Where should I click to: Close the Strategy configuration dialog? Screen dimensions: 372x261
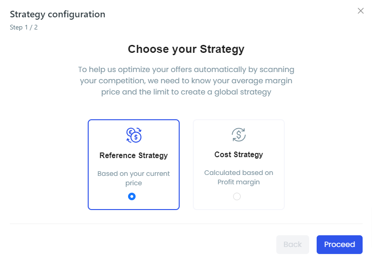pos(361,11)
